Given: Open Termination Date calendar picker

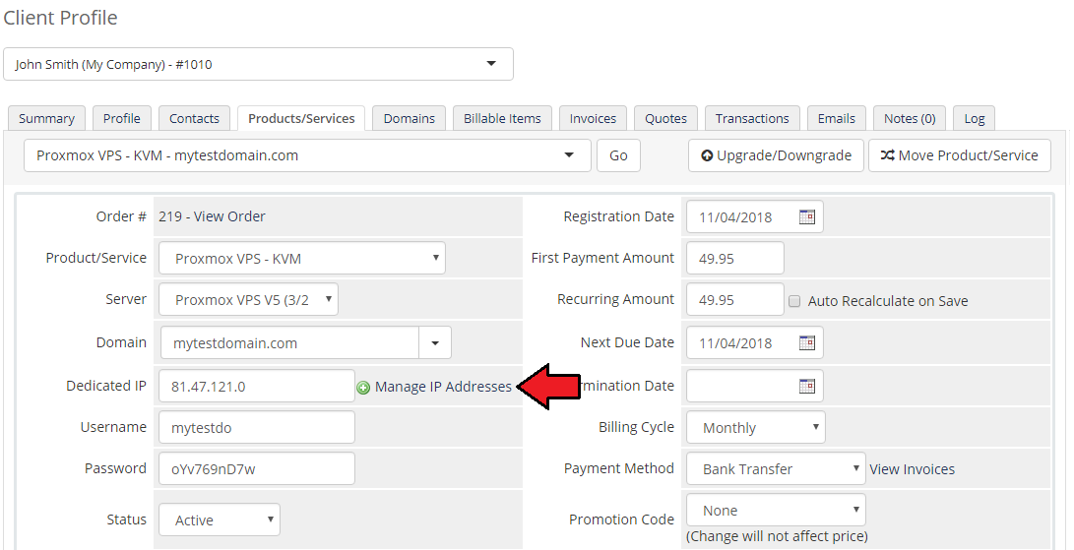Looking at the screenshot, I should click(807, 387).
